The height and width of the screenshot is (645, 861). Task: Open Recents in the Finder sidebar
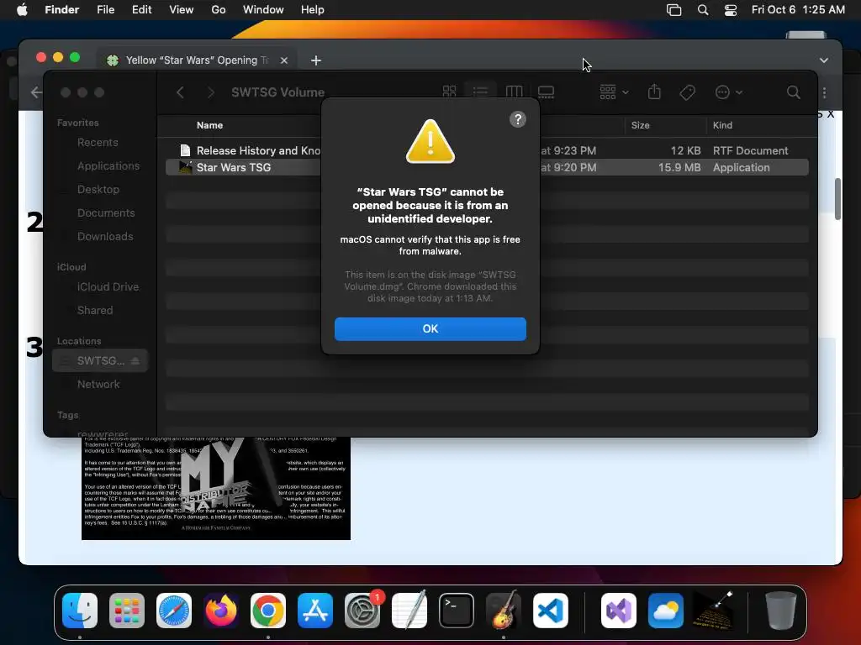[98, 143]
